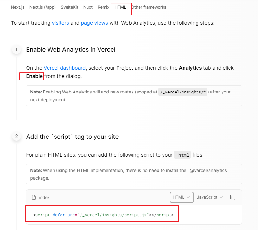This screenshot has width=258, height=230.
Task: Select the Next.js (/app) tab
Action: (x=42, y=7)
